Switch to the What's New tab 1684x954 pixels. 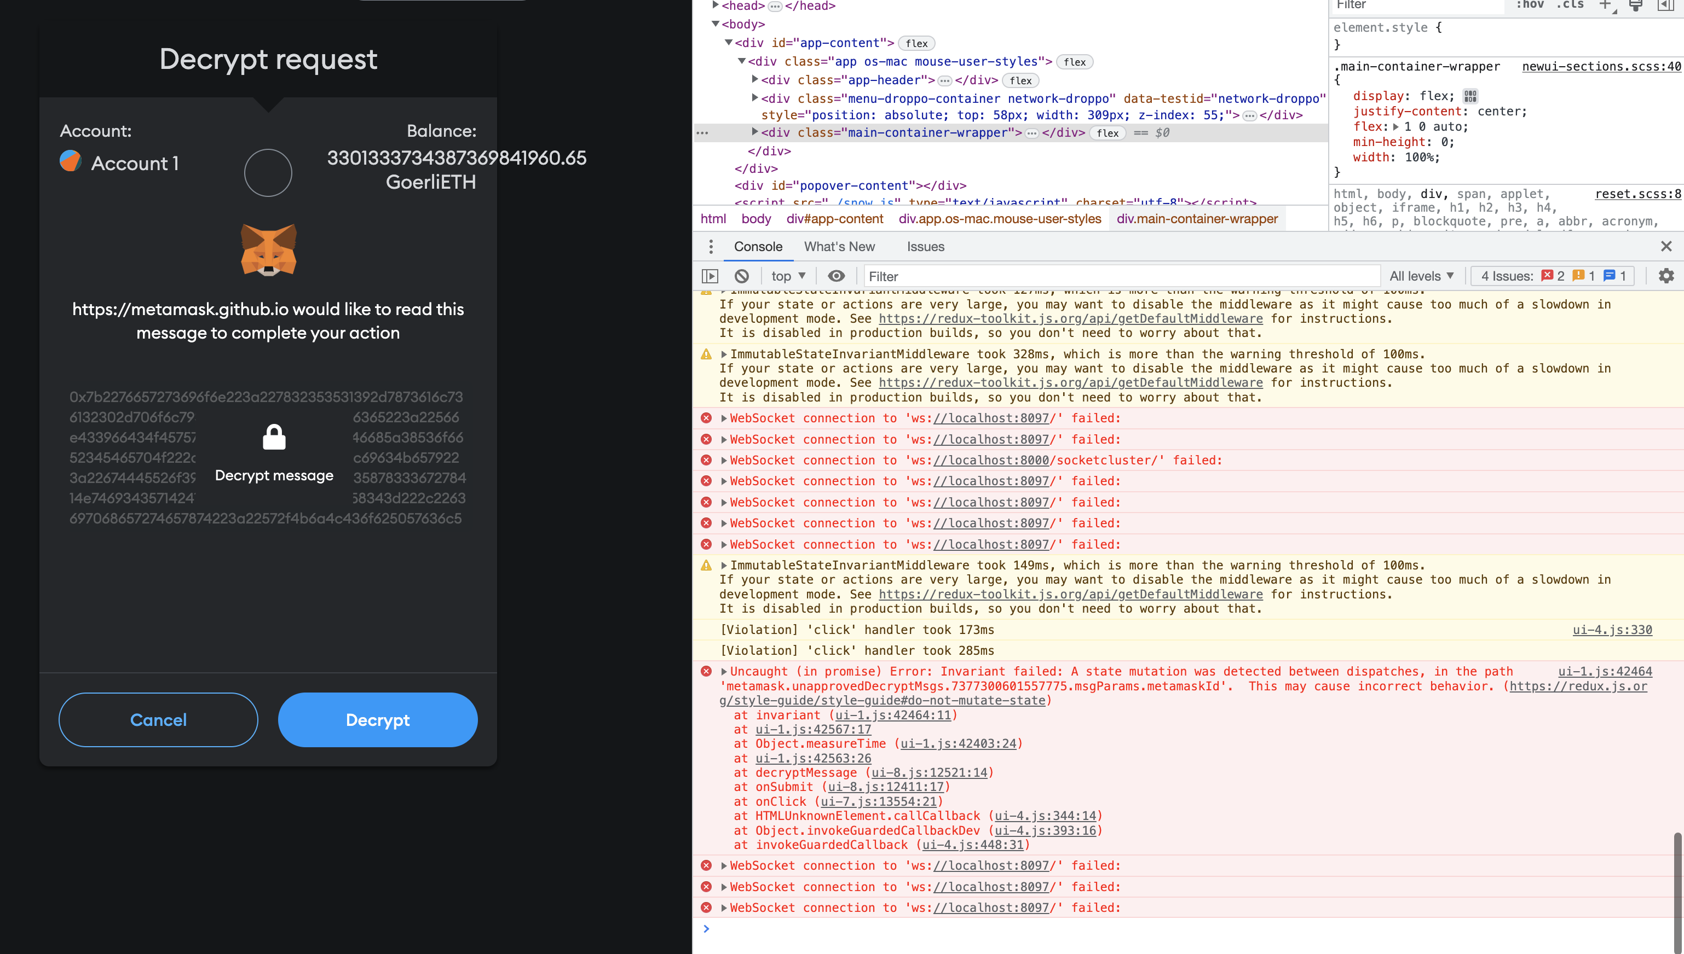point(839,246)
